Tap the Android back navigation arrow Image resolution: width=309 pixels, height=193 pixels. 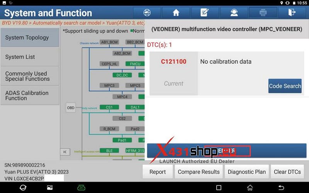pyautogui.click(x=281, y=188)
